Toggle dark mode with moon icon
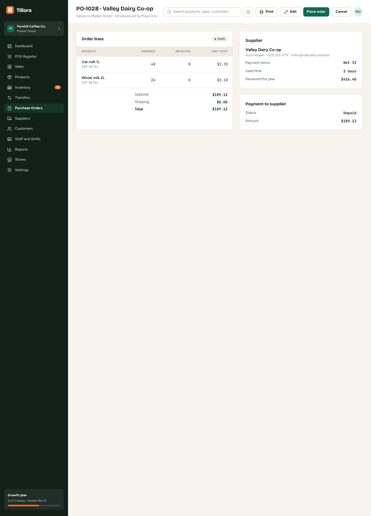This screenshot has height=516, width=371. [x=248, y=12]
